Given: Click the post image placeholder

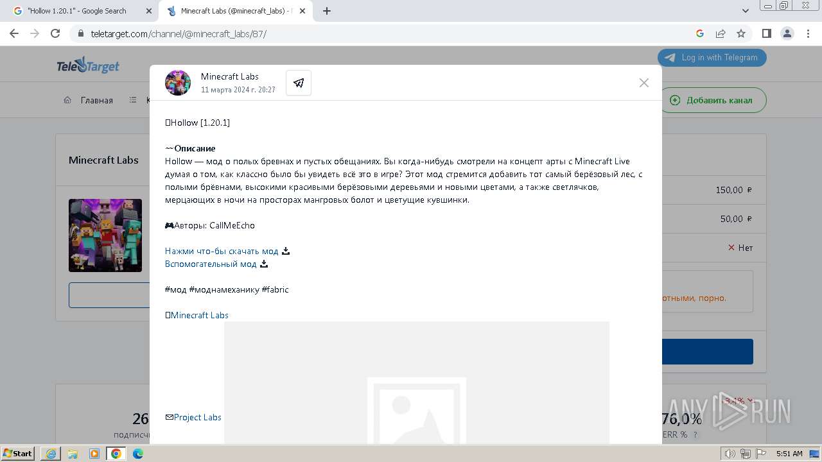Looking at the screenshot, I should 417,382.
